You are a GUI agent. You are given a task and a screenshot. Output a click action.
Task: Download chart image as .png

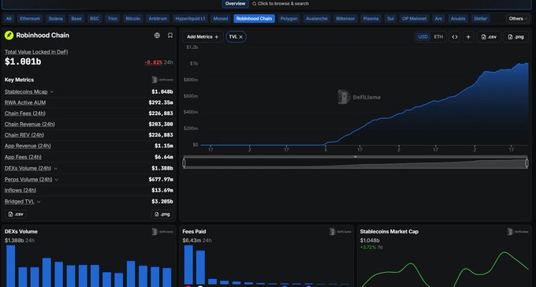(516, 36)
